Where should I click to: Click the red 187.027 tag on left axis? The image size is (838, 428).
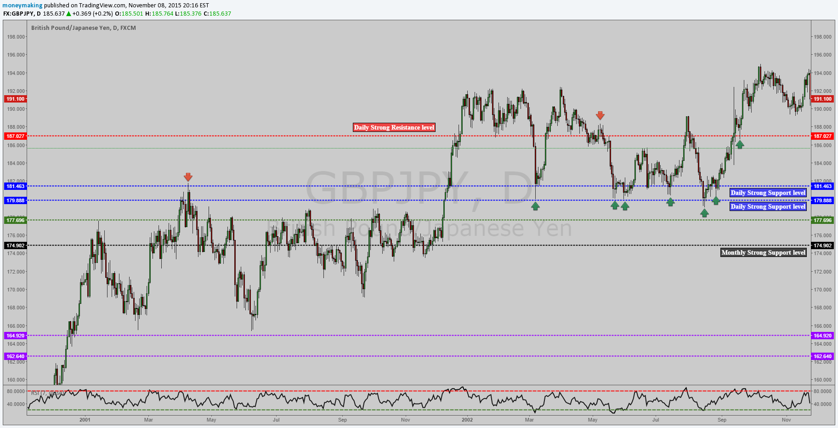coord(15,136)
